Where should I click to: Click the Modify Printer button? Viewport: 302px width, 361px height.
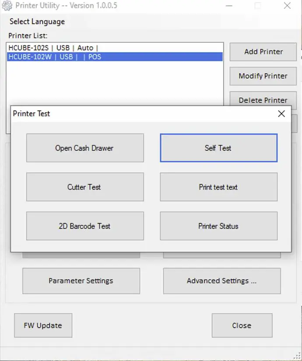click(x=263, y=76)
